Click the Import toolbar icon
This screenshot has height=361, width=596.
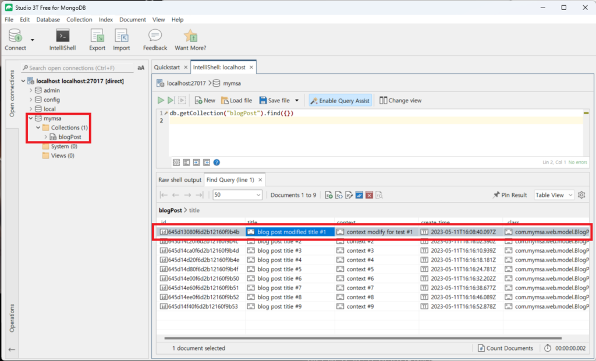[121, 36]
